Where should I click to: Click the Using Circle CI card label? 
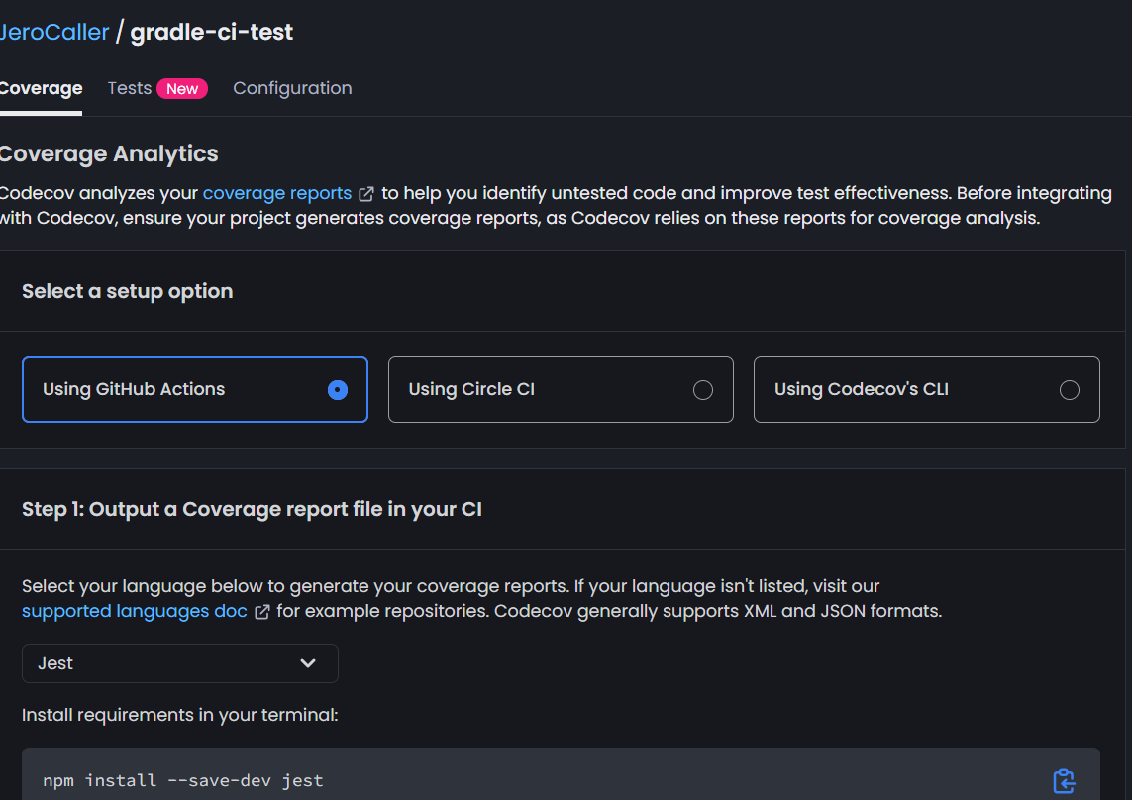[x=471, y=389]
